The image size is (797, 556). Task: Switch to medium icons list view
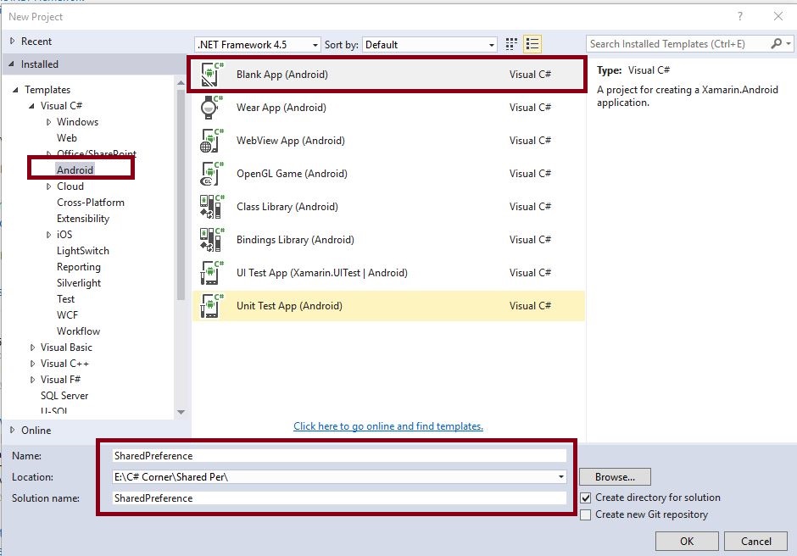[x=532, y=44]
